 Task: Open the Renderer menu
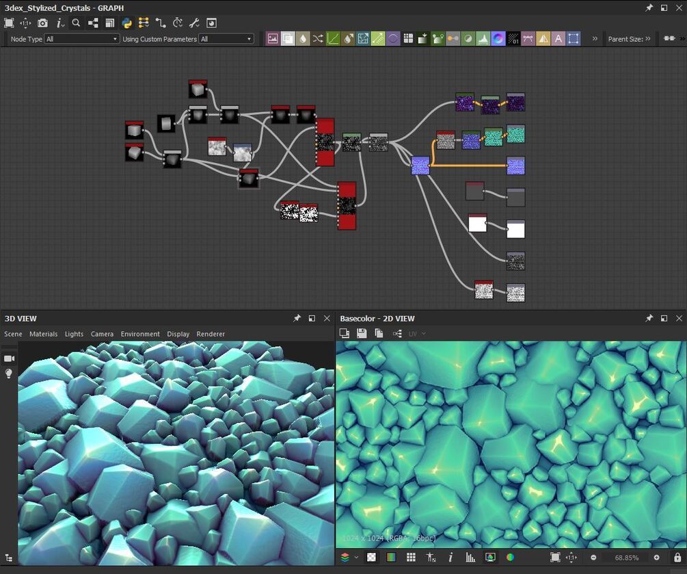[x=211, y=334]
